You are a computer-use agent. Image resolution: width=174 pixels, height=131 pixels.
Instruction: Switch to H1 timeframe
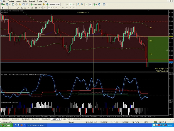tap(60, 8)
